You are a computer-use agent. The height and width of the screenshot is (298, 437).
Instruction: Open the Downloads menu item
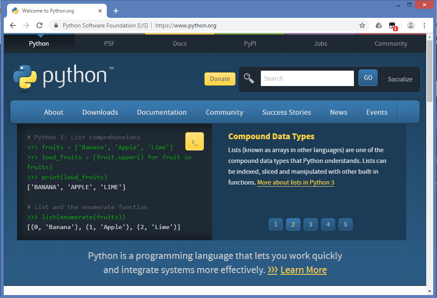[x=100, y=112]
